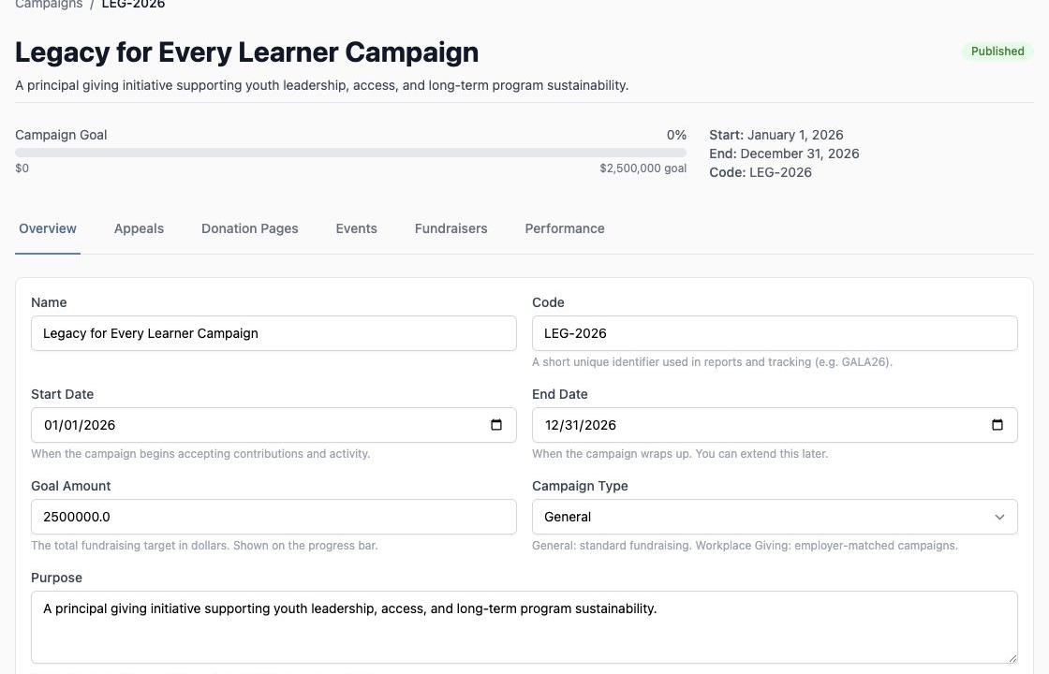Focus the Goal Amount field
This screenshot has height=674, width=1049.
click(x=273, y=517)
